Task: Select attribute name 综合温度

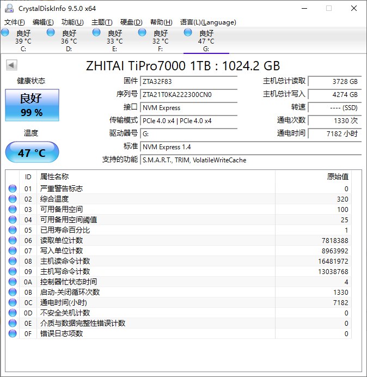Action: (x=54, y=199)
